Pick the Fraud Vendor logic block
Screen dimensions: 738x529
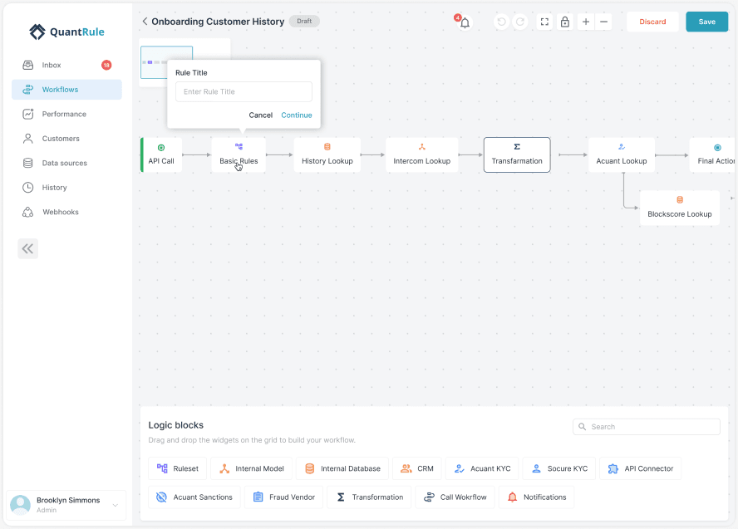tap(283, 497)
